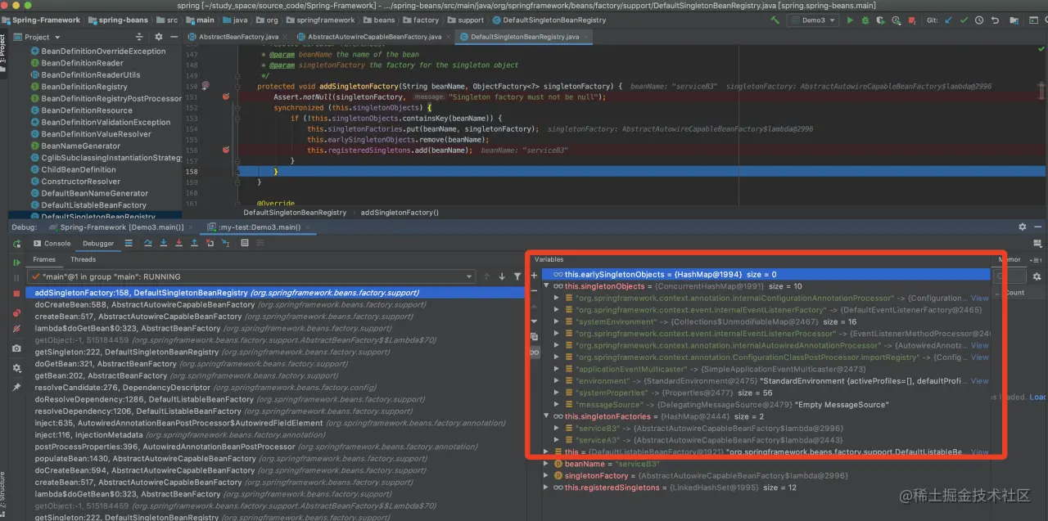Click the support breadcrumb in navigation bar

(471, 20)
